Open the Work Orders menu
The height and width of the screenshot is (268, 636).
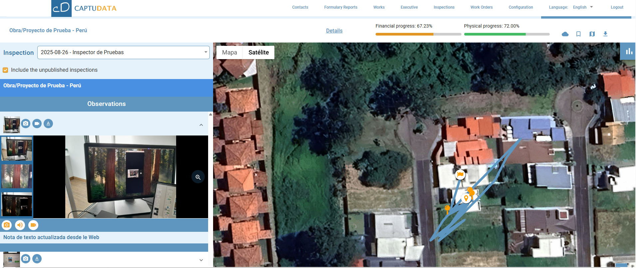481,7
